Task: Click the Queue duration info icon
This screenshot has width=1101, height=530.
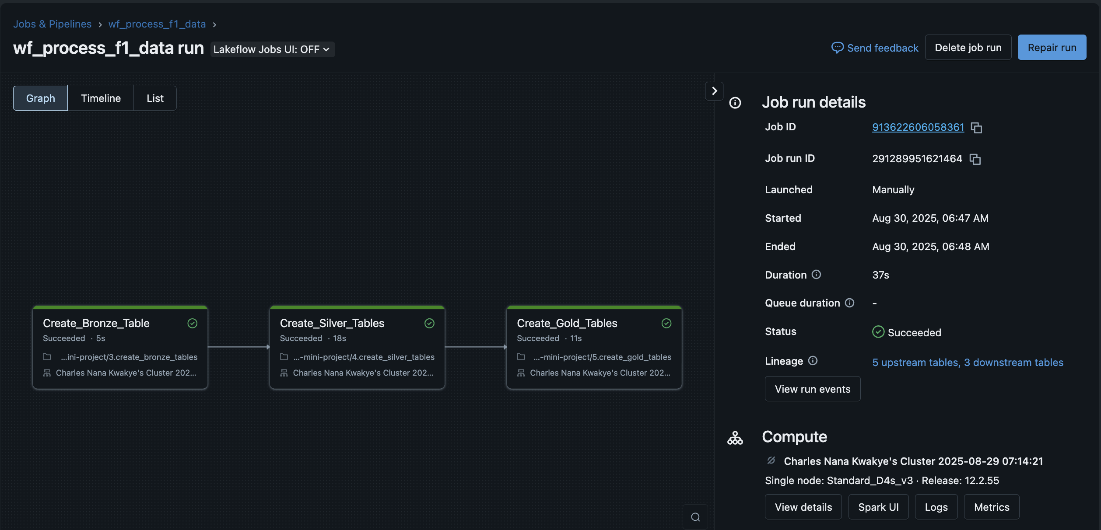Action: [x=849, y=303]
